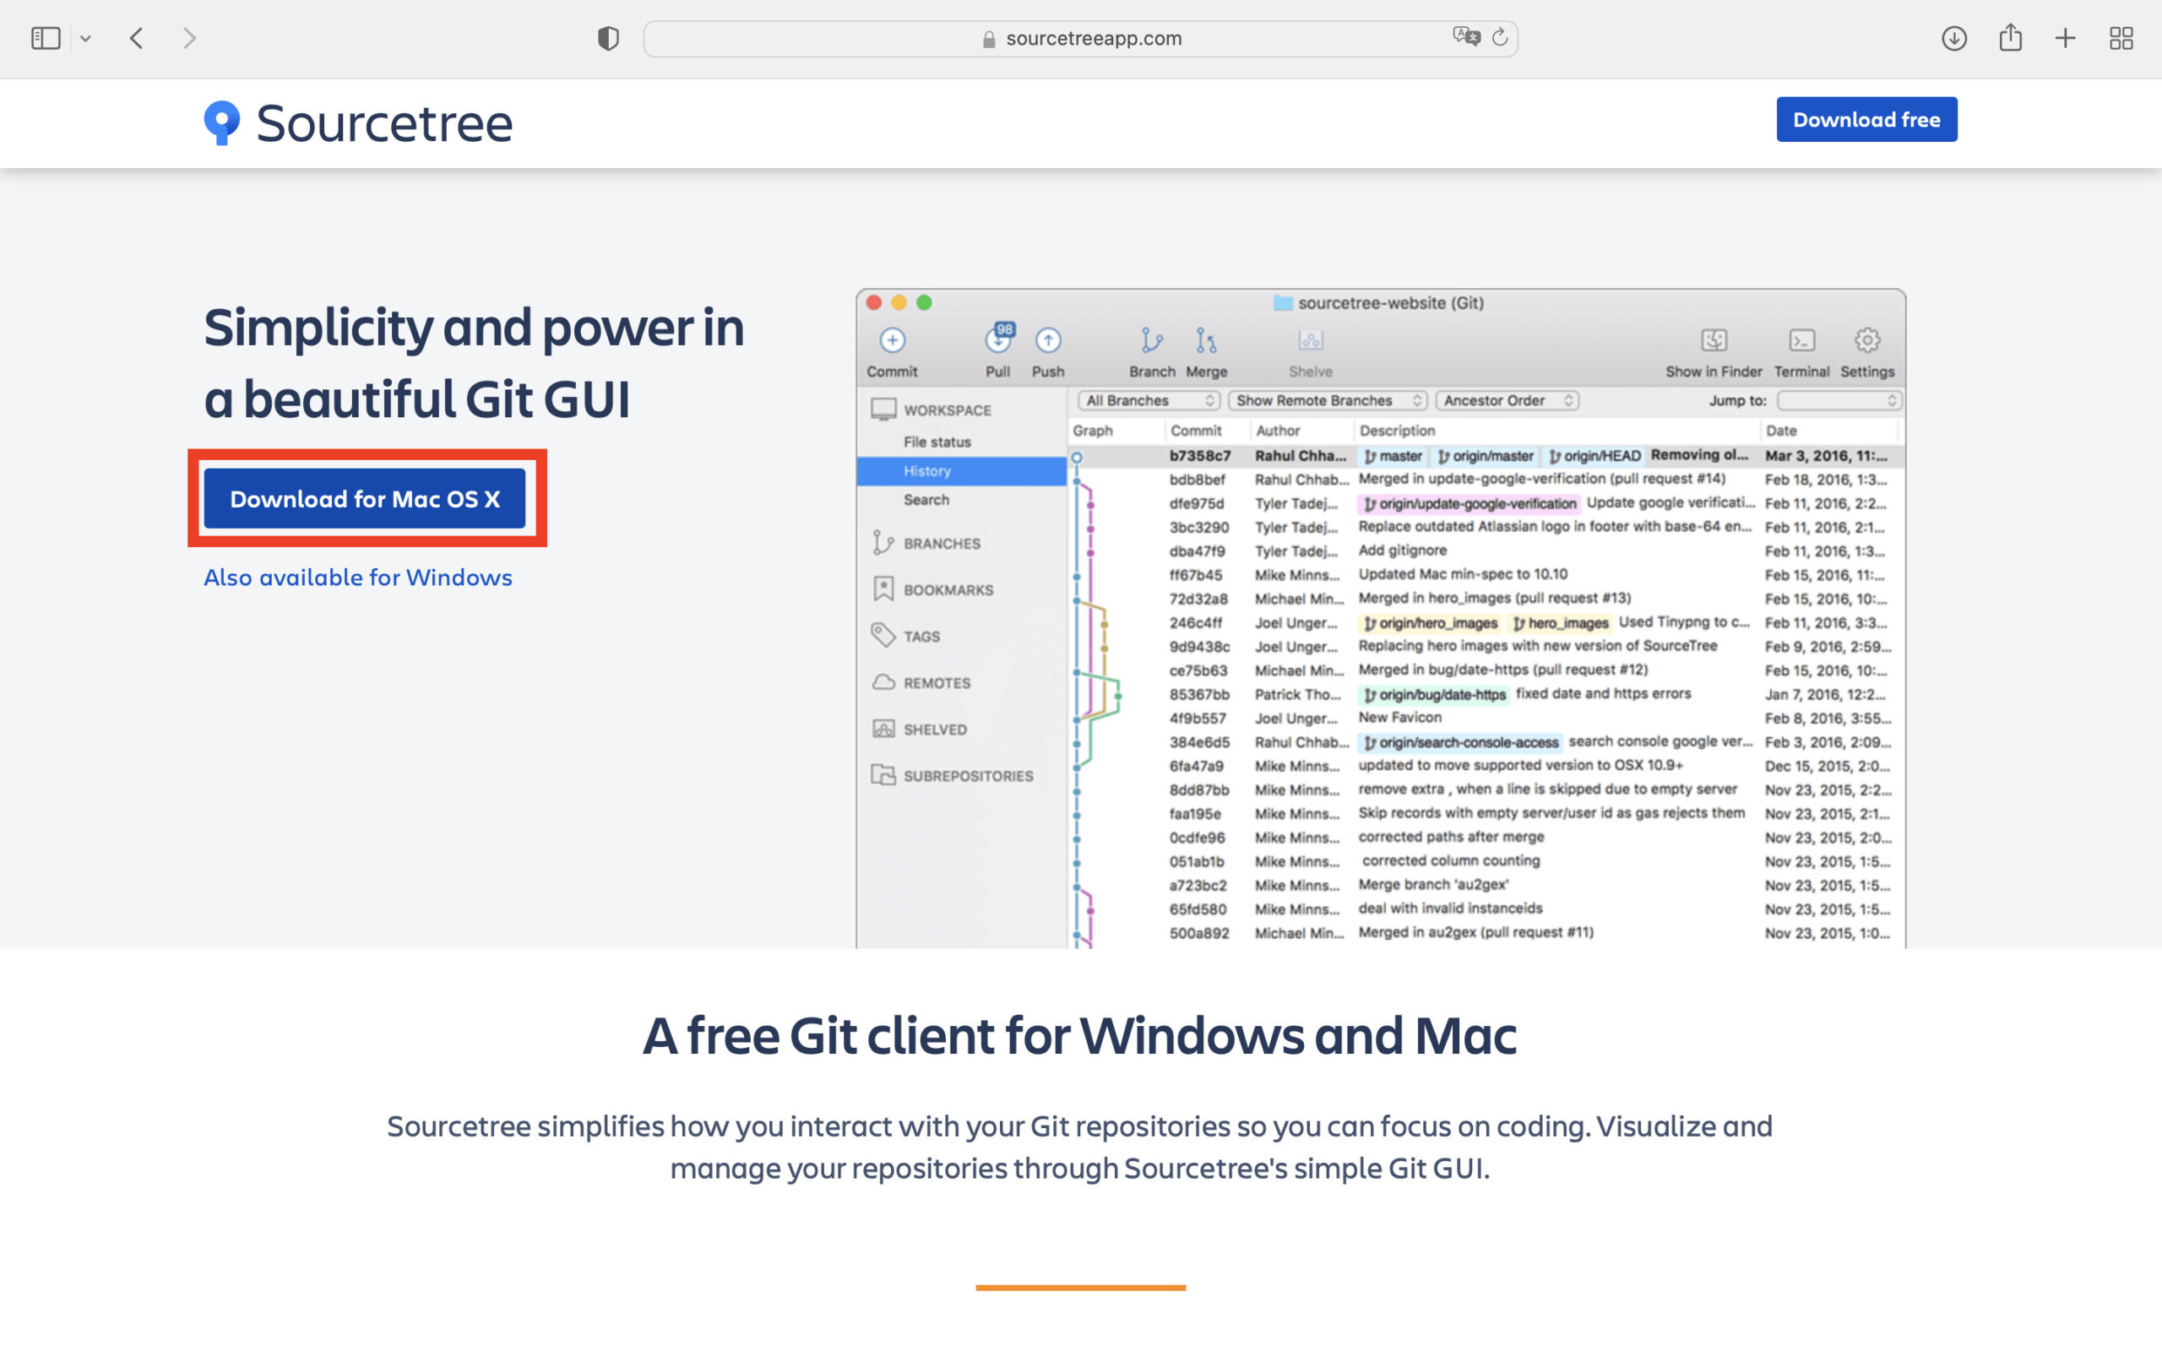Click the Description column header
This screenshot has width=2162, height=1351.
coord(1397,431)
